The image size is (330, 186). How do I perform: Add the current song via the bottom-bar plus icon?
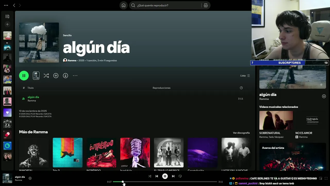[x=30, y=178]
